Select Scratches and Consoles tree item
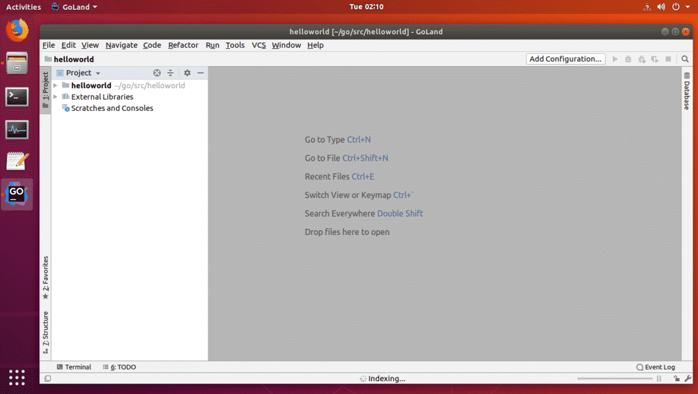The height and width of the screenshot is (394, 698). [x=112, y=108]
